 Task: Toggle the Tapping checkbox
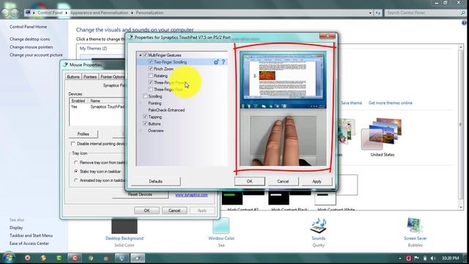point(145,117)
